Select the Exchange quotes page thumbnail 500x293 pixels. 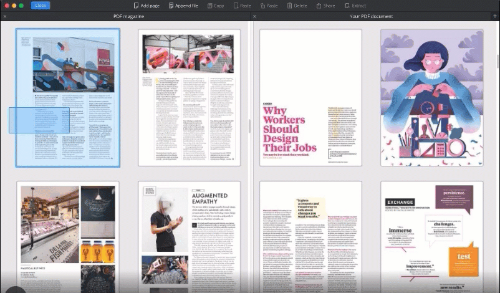(432, 237)
